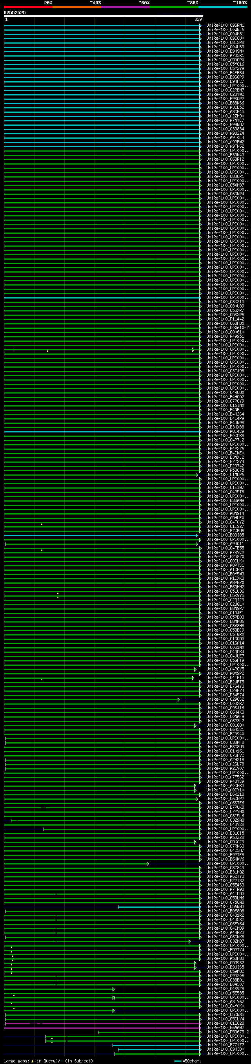
Task: Select the label UniRef100_Q2QYW2
Action: [x=225, y=95]
